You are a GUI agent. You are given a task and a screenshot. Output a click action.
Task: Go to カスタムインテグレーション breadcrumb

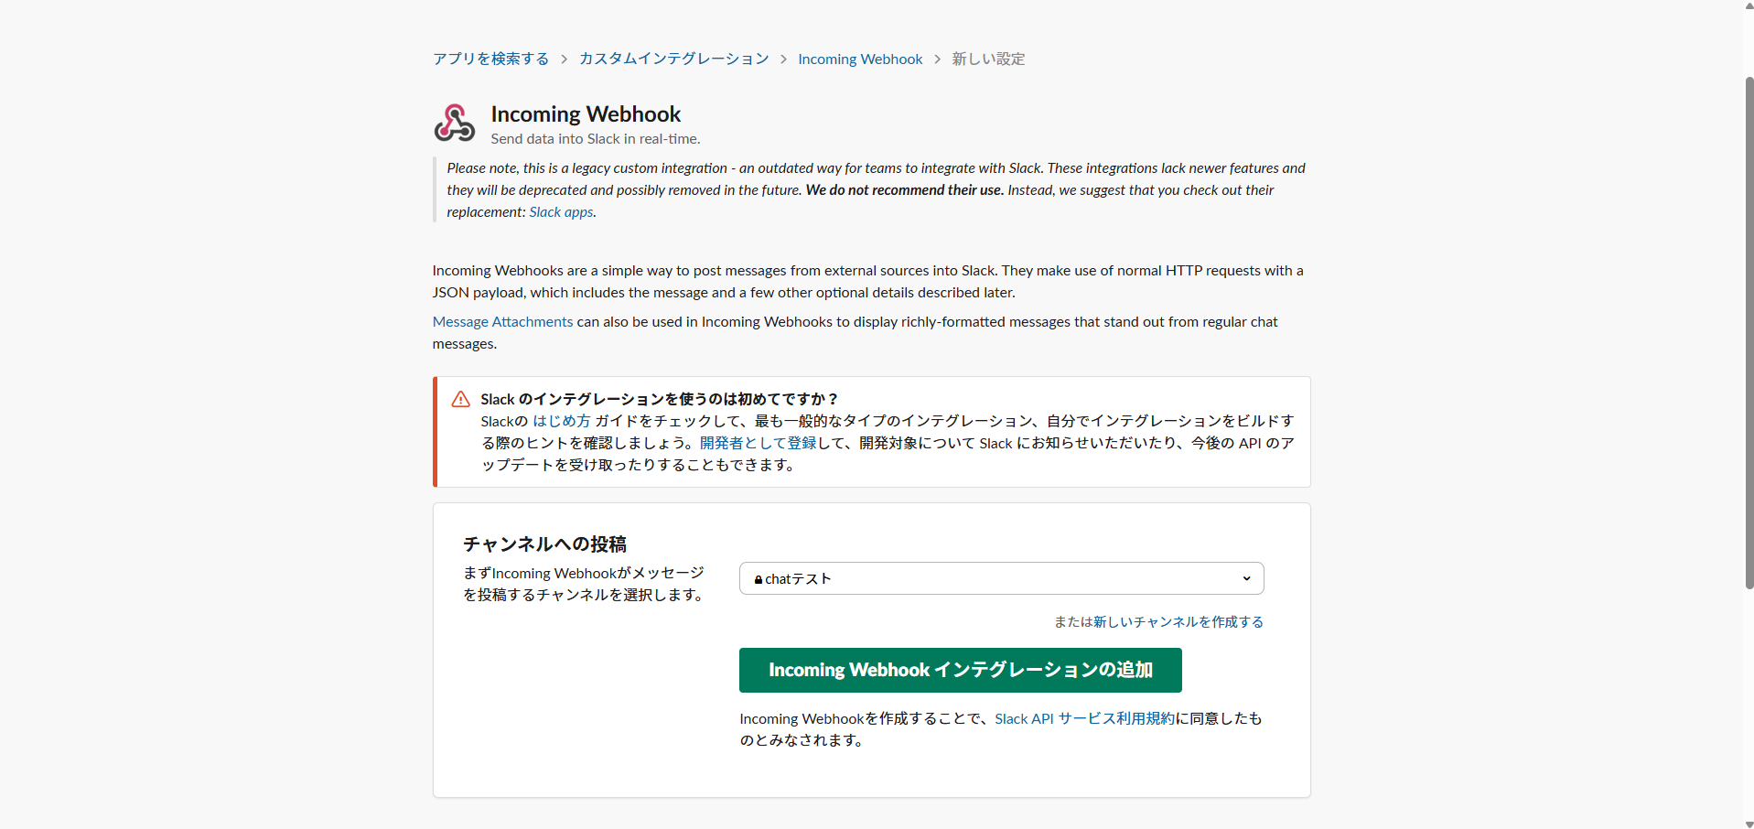pyautogui.click(x=673, y=59)
